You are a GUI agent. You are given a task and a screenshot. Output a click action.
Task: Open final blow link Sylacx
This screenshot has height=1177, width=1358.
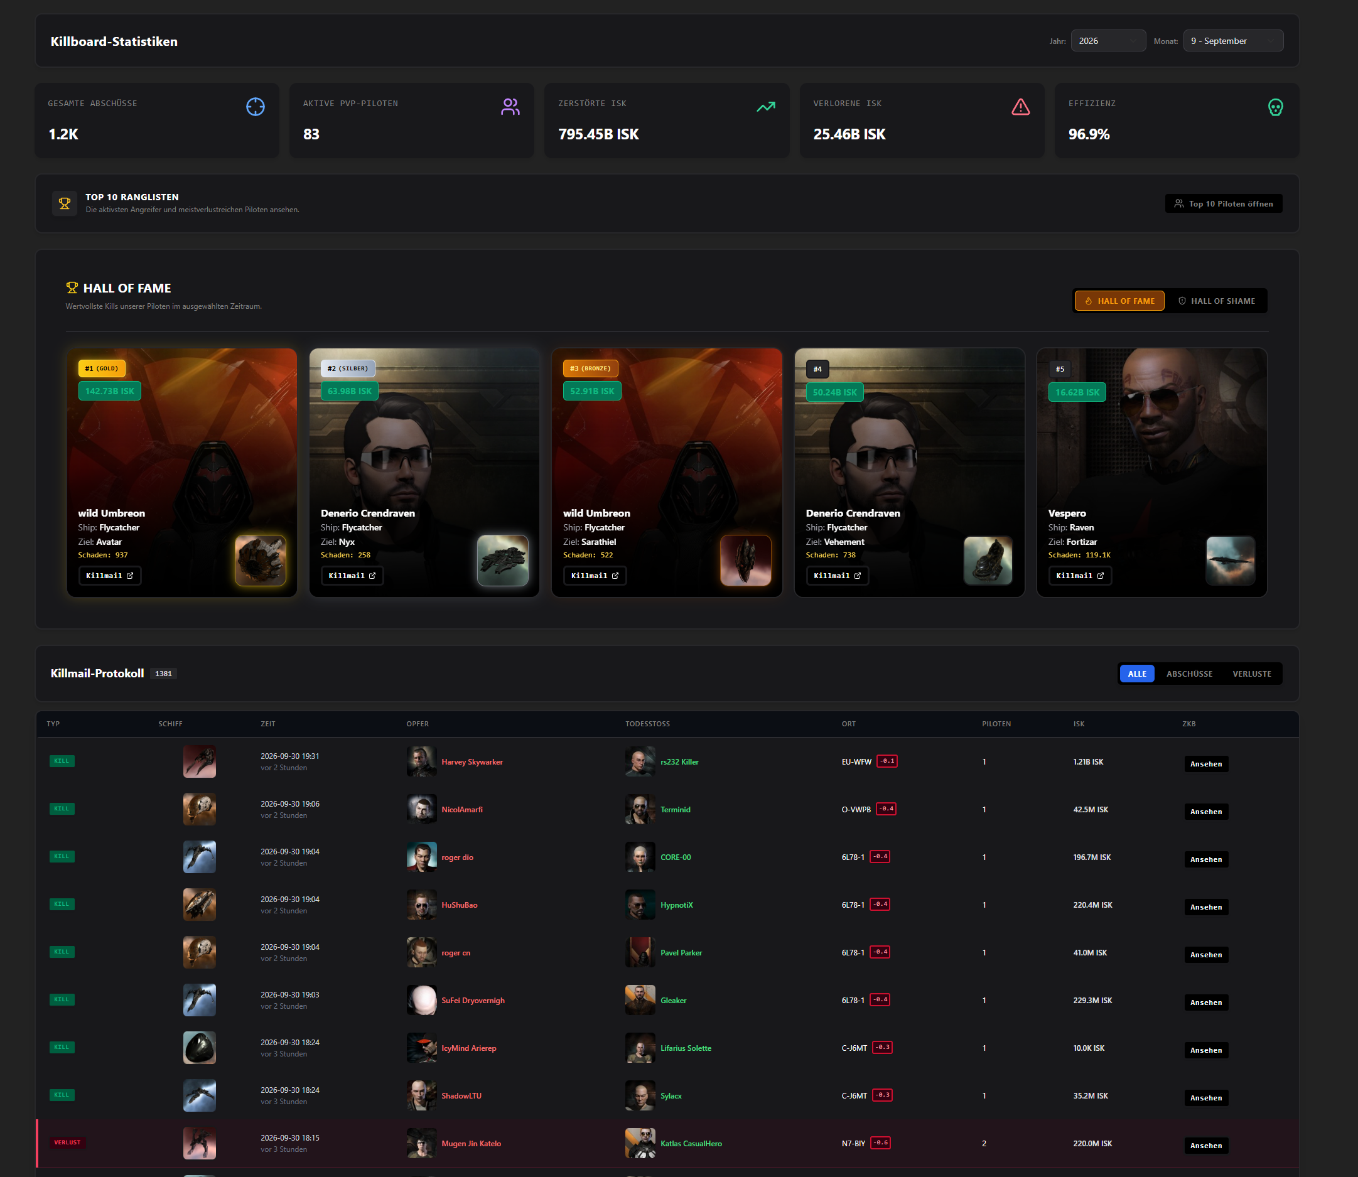click(671, 1095)
